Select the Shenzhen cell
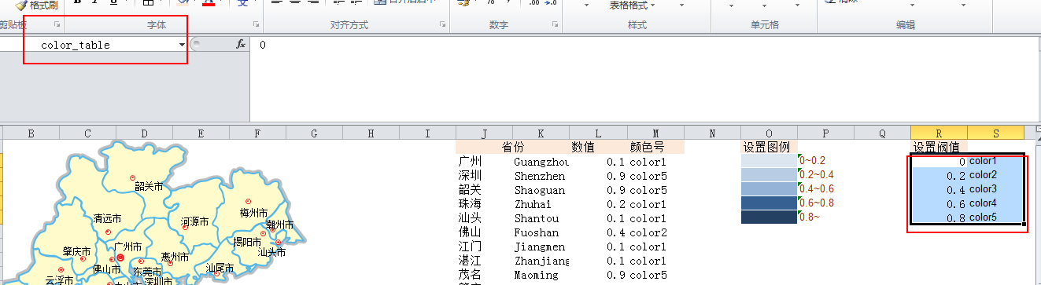Image resolution: width=1041 pixels, height=285 pixels. tap(540, 176)
